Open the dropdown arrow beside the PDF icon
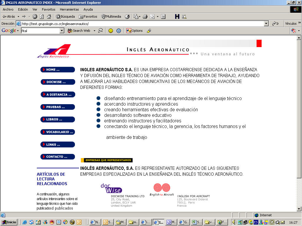The width and height of the screenshot is (302, 226). (x=299, y=31)
